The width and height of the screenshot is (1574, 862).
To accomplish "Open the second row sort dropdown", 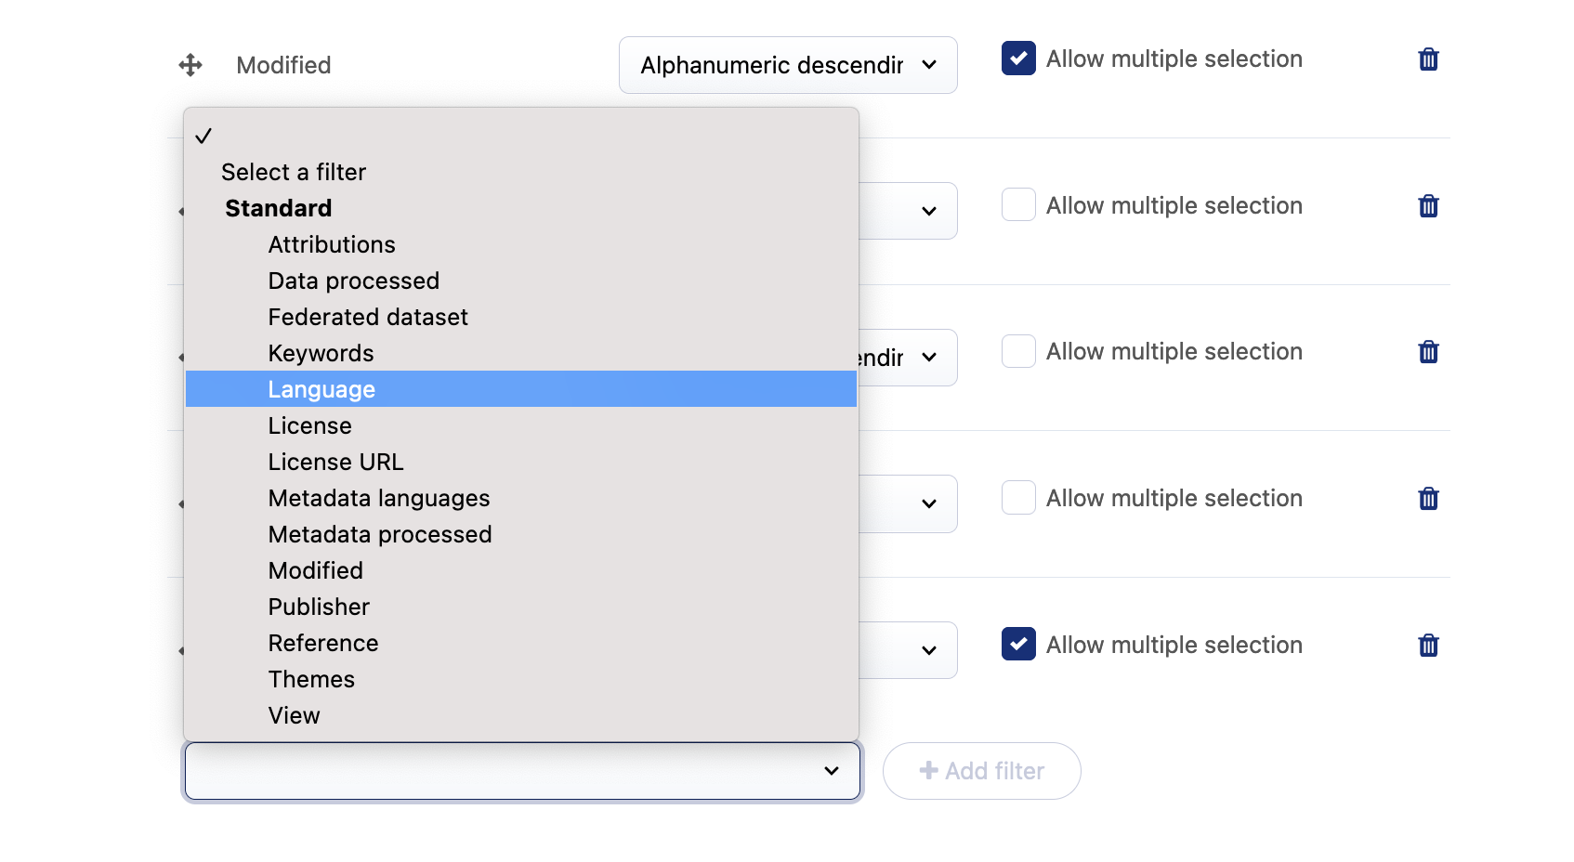I will click(908, 211).
